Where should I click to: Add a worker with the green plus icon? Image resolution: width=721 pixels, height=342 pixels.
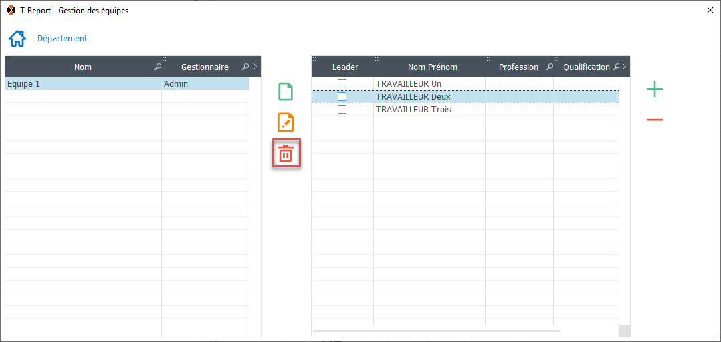pos(655,89)
